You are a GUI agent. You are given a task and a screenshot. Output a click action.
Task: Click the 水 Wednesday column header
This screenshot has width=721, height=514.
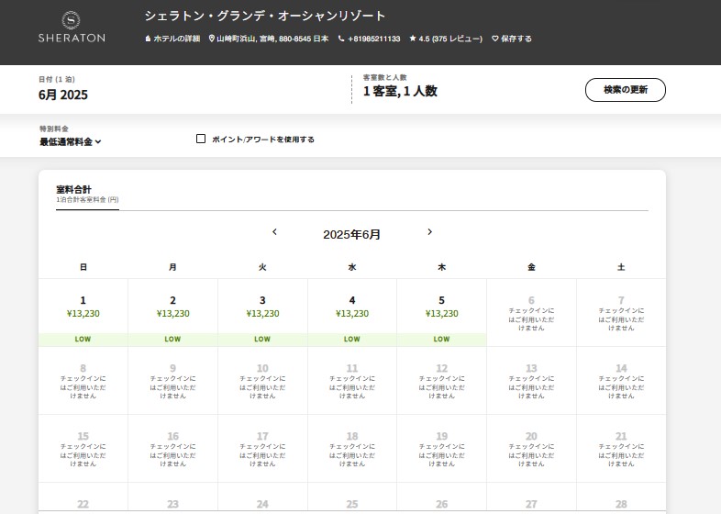click(352, 267)
